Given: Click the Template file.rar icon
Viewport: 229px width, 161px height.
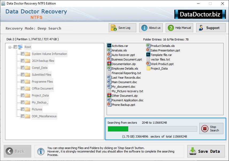Looking at the screenshot, I should click(148, 55).
